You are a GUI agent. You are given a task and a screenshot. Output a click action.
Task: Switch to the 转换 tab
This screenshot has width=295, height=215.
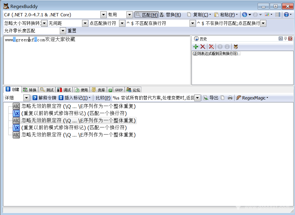pos(30,90)
